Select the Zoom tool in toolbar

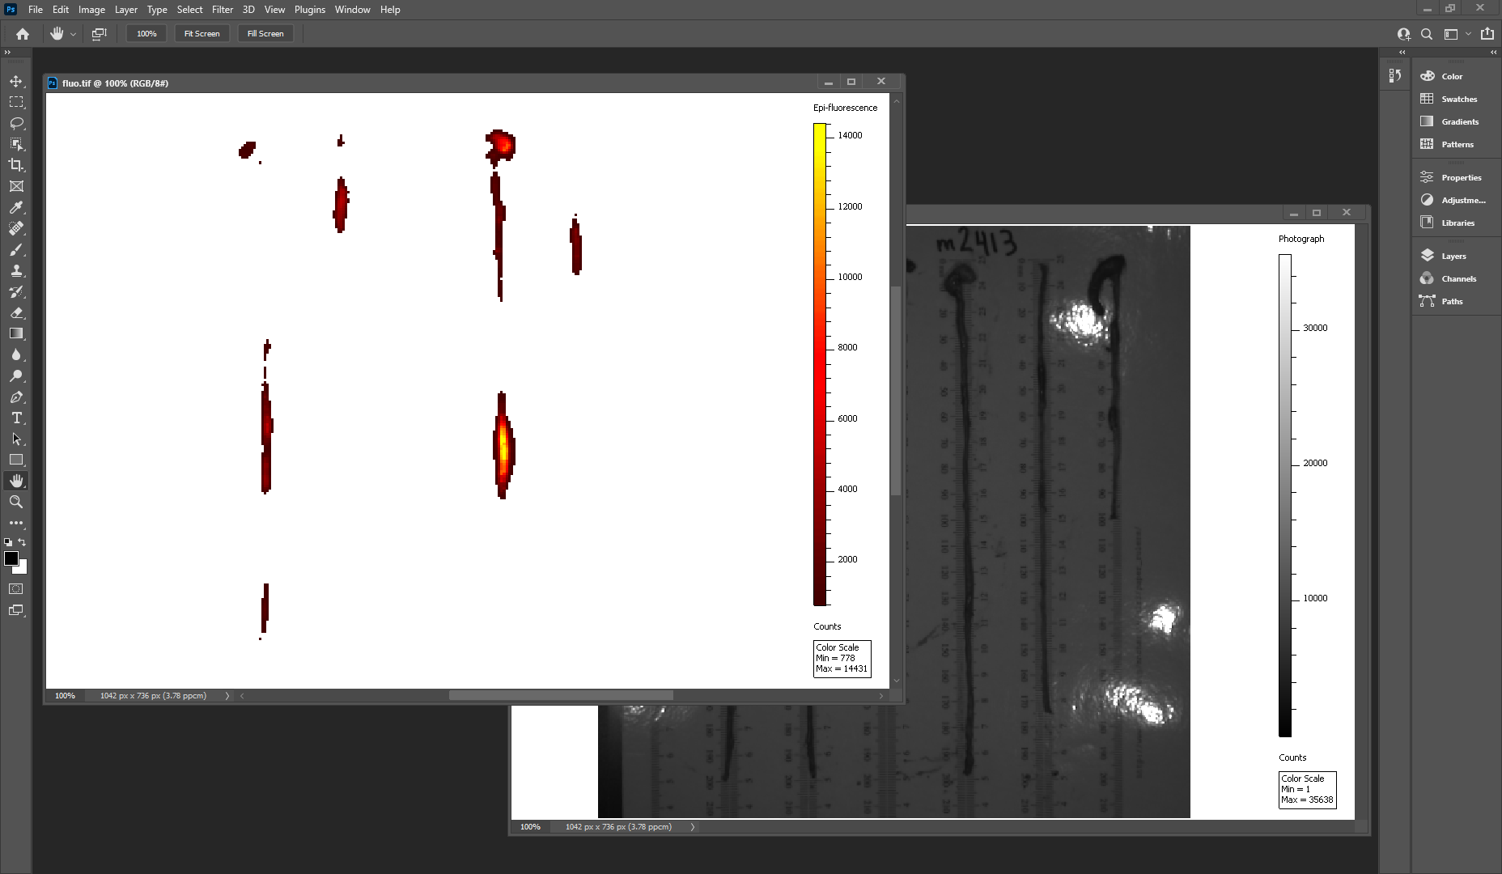click(16, 502)
